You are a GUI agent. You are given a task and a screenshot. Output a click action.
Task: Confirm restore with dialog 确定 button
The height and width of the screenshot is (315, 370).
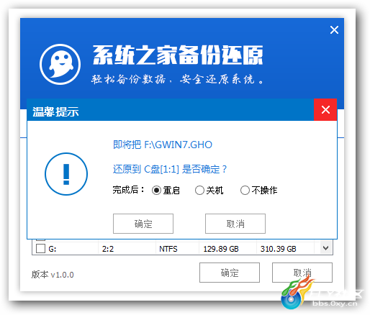click(143, 224)
